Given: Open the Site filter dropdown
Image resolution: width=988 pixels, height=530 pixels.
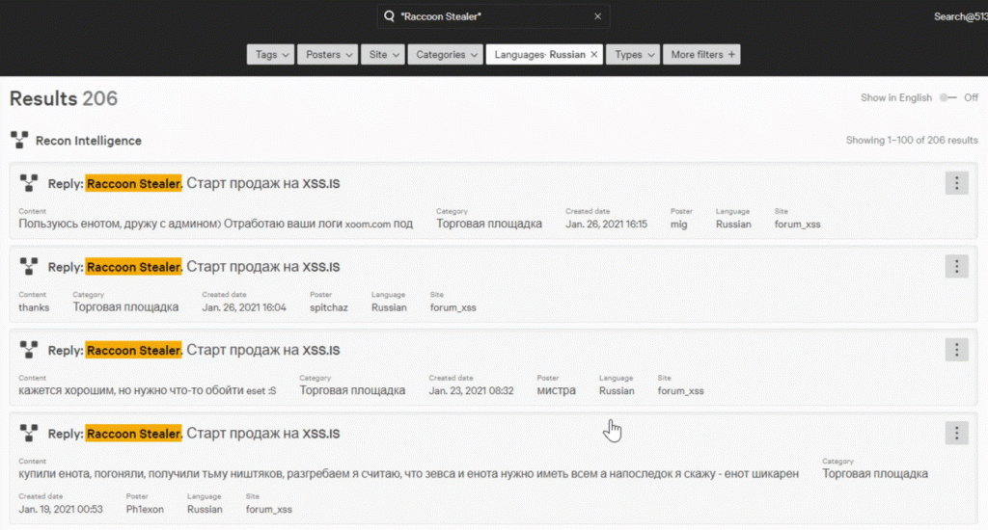Looking at the screenshot, I should point(382,55).
